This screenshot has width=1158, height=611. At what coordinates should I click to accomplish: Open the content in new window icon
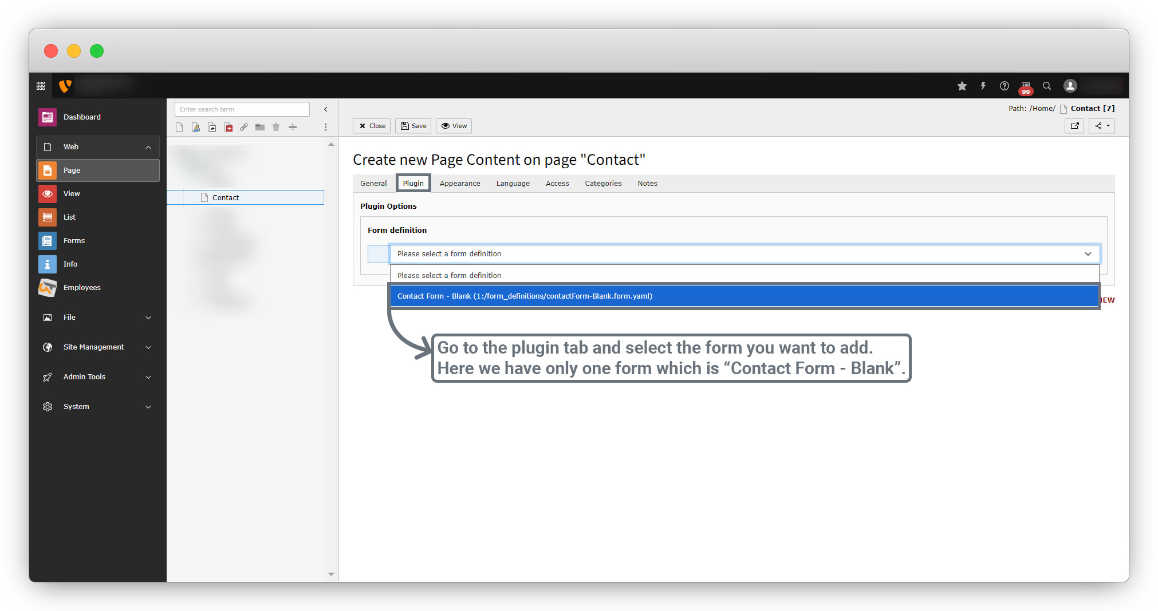coord(1074,126)
